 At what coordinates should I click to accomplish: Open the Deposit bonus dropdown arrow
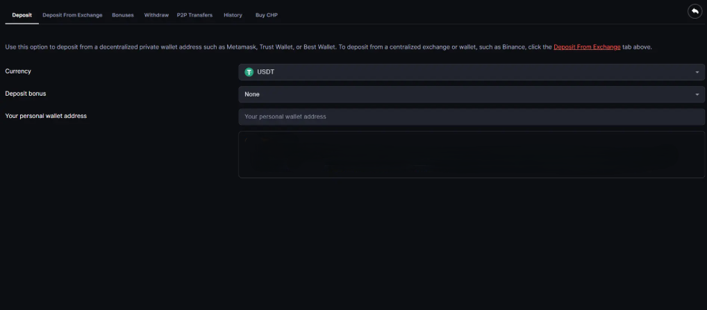click(697, 94)
